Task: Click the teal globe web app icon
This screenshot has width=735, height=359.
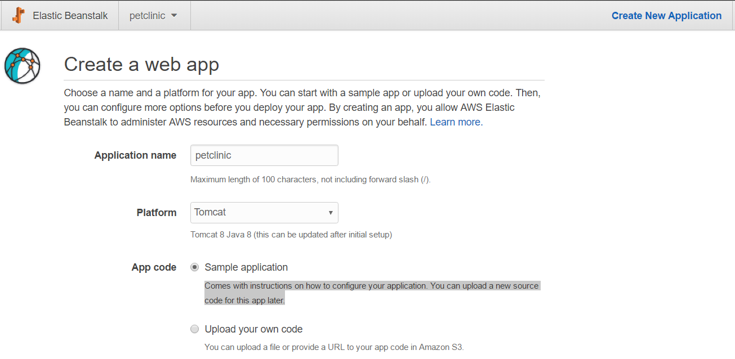Action: tap(22, 66)
